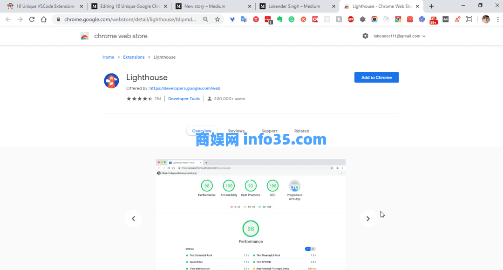The width and height of the screenshot is (503, 270).
Task: Go to the browser home page
Action: pos(44,19)
